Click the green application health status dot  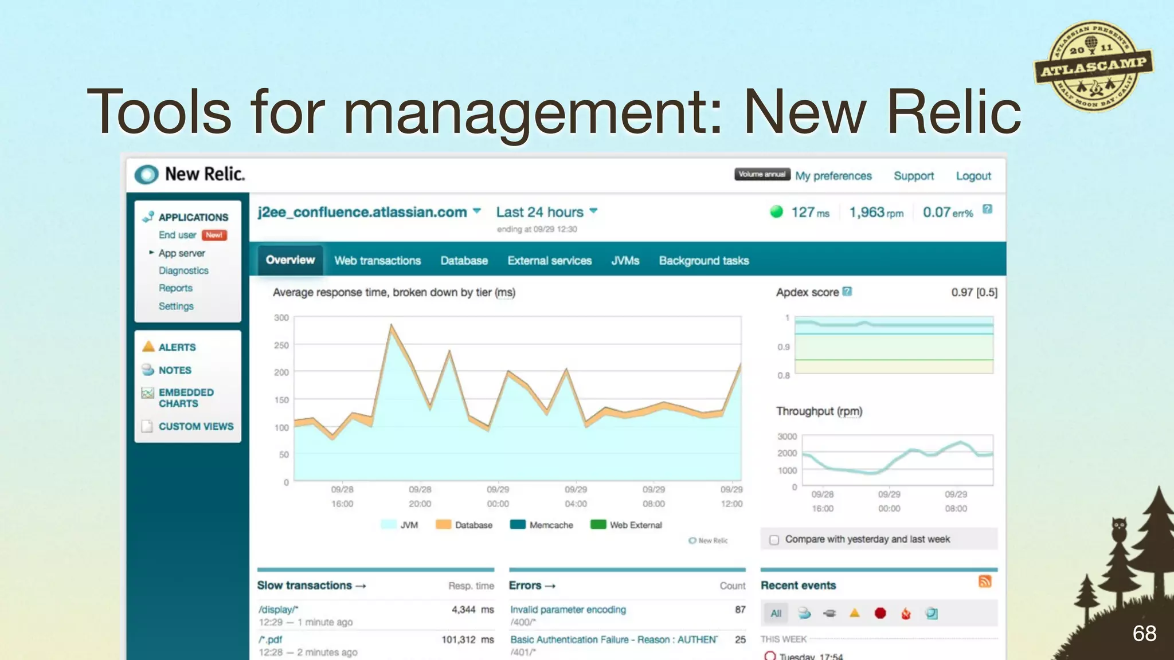click(x=777, y=212)
